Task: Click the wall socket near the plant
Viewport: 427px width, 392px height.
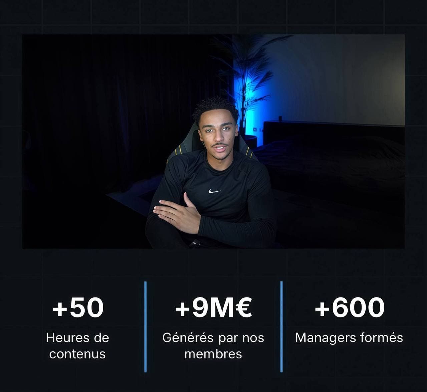Action: click(255, 130)
